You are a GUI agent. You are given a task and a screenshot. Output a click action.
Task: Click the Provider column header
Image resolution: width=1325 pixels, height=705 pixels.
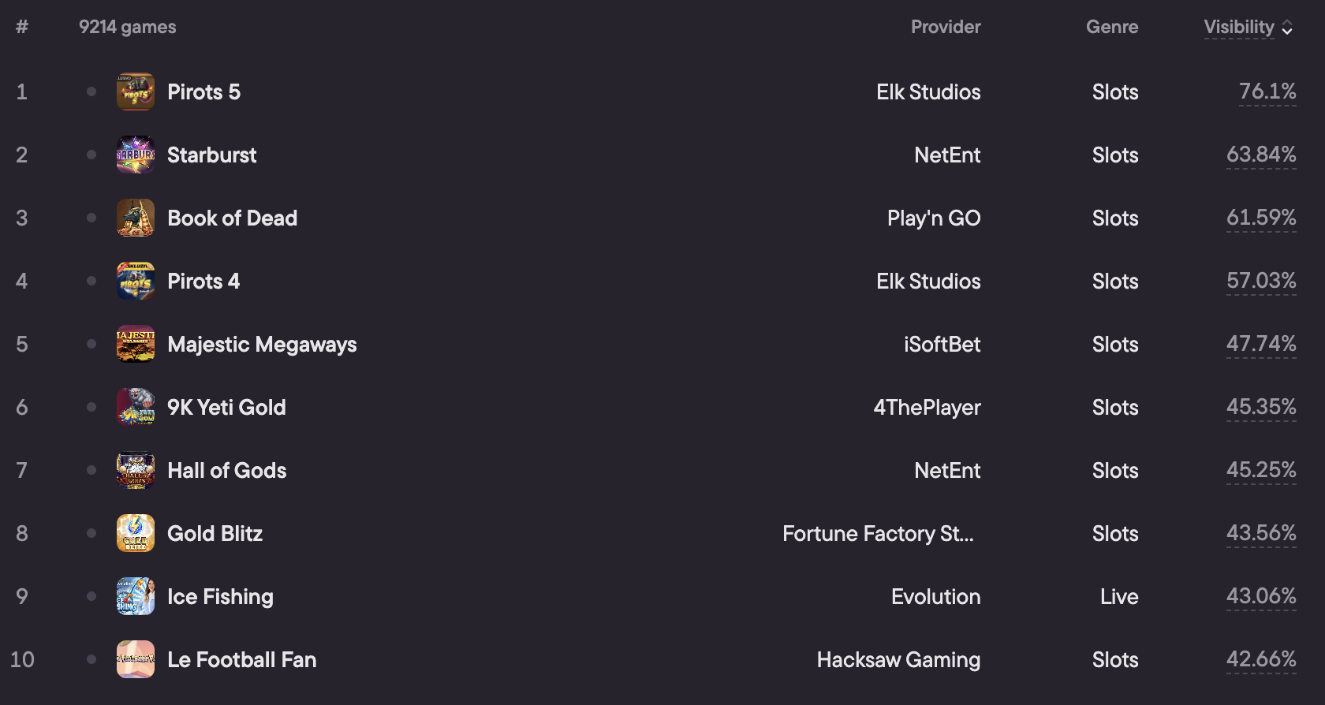(946, 27)
